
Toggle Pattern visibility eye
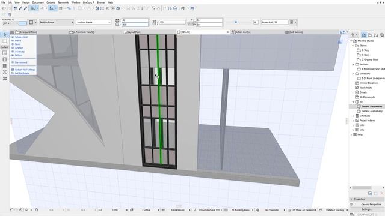[x=13, y=55]
